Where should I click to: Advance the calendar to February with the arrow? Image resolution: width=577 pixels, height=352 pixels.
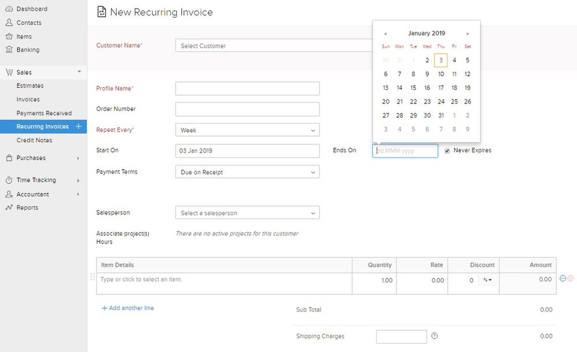469,33
